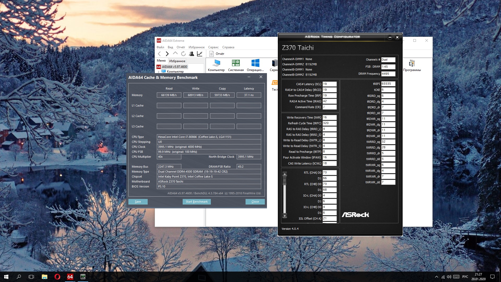The image size is (501, 282).
Task: Switch to the Избранное tab
Action: tap(177, 61)
